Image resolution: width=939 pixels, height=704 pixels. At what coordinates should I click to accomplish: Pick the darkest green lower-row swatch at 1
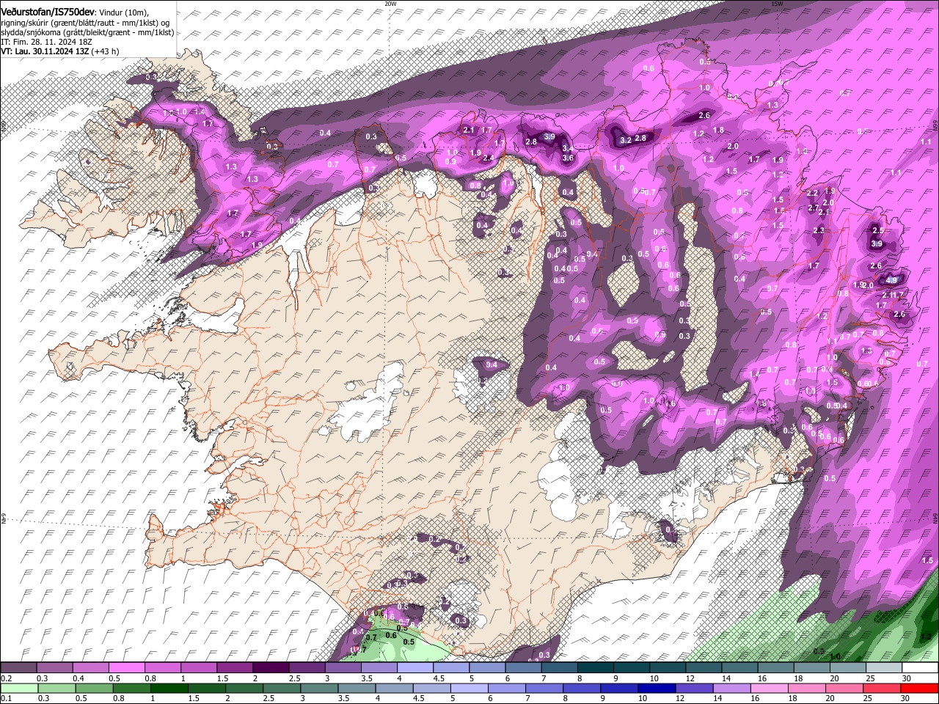tap(169, 689)
